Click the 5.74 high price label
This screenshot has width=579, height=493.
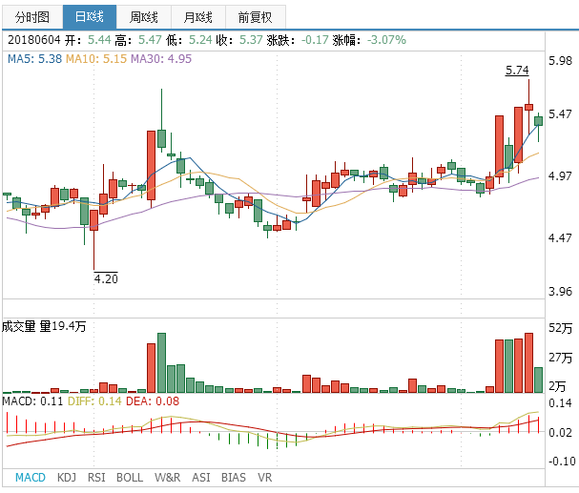[x=517, y=71]
